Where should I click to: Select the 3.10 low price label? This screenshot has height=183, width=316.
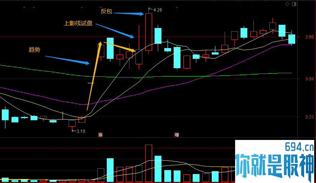(81, 131)
